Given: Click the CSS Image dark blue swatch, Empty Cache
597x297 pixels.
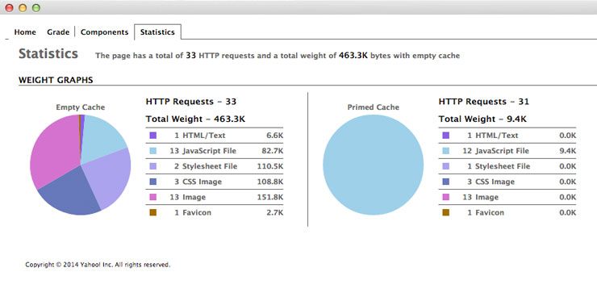Looking at the screenshot, I should 153,182.
